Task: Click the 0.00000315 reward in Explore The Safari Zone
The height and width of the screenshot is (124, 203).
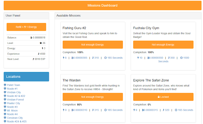Action: [x=150, y=110]
